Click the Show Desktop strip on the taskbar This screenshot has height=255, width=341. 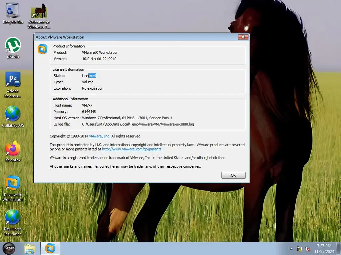coord(339,248)
